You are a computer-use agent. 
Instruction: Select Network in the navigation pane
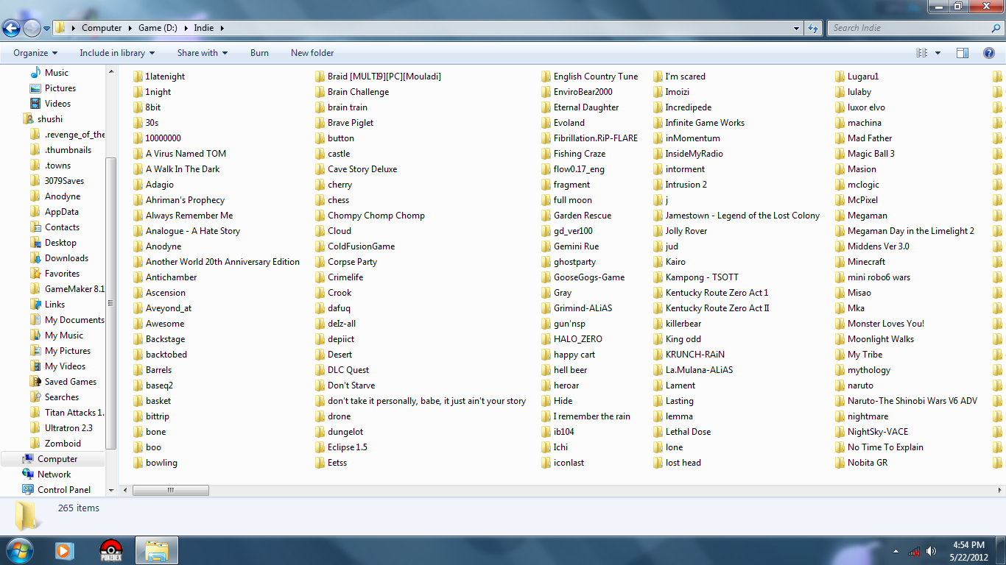click(x=54, y=475)
